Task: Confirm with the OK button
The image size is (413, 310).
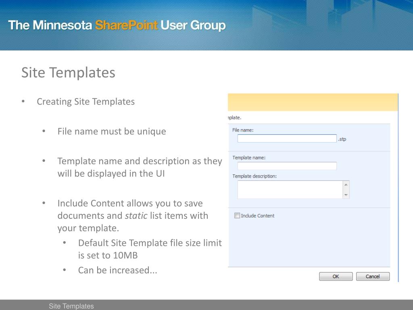Action: (x=336, y=276)
